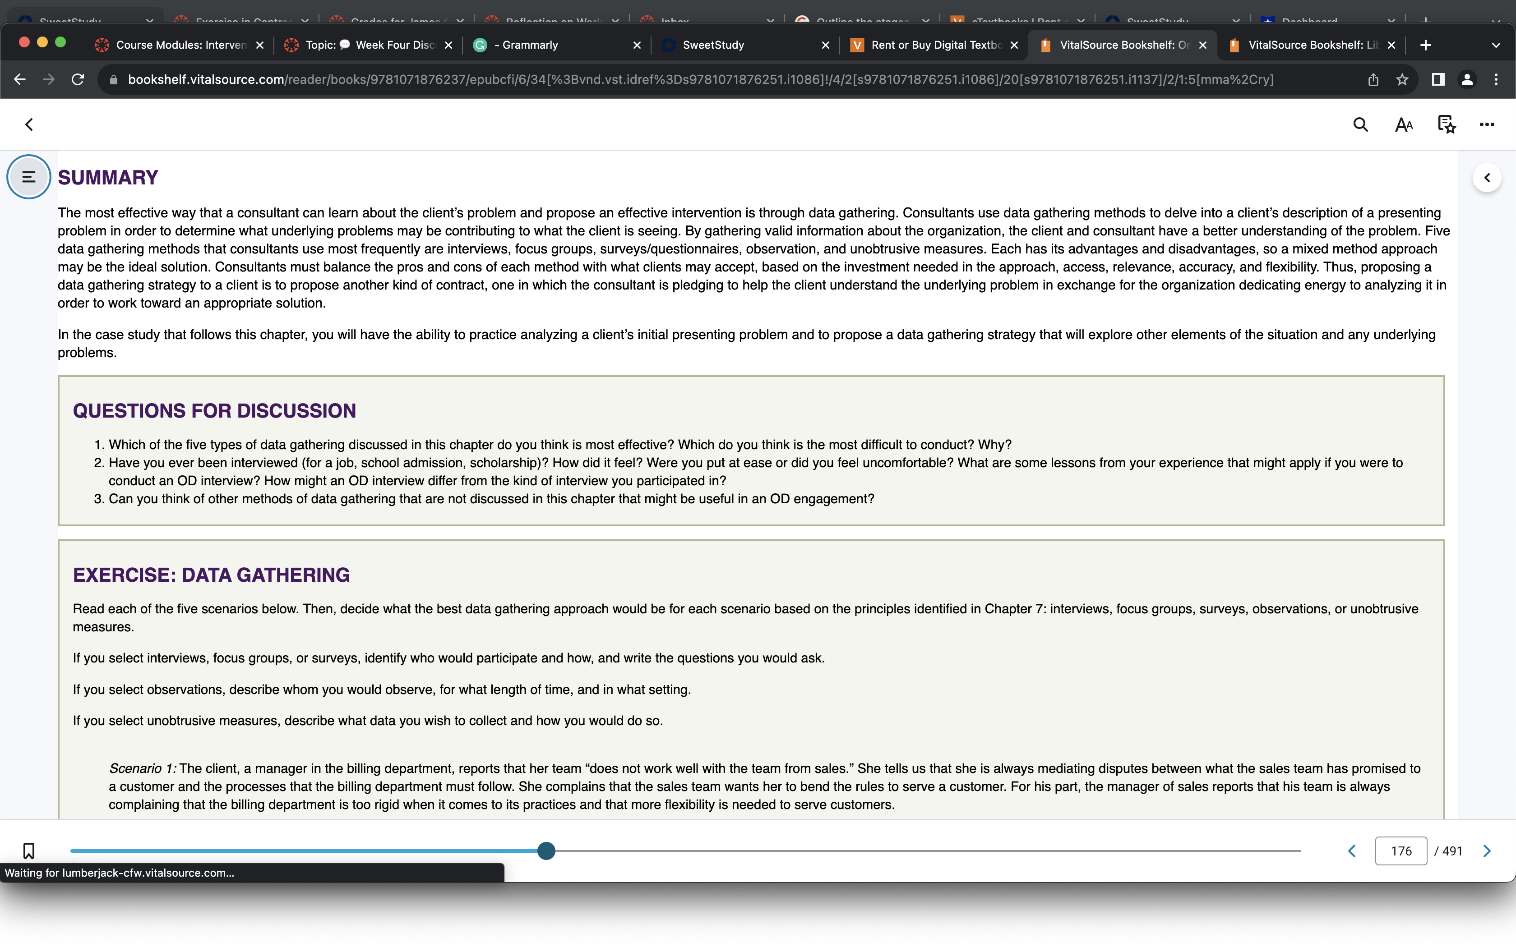Click the Grammarly tab favicon
Viewport: 1516px width, 947px height.
coord(480,45)
